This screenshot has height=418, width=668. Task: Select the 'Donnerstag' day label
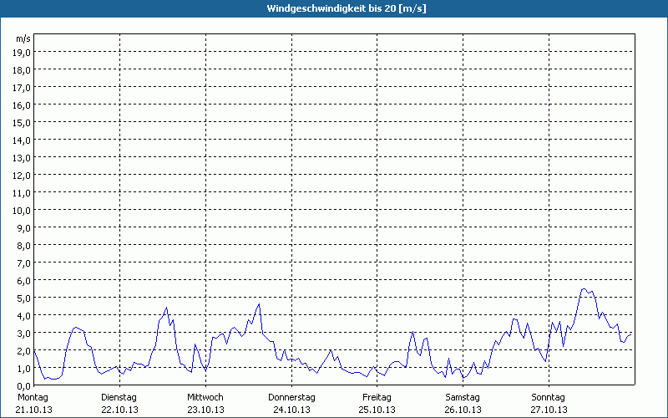(x=291, y=398)
